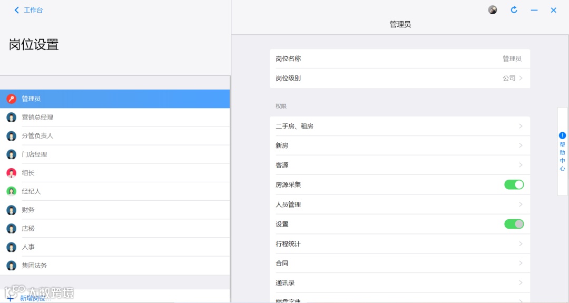This screenshot has width=569, height=303.
Task: Click the 通讯录 label
Action: click(285, 283)
